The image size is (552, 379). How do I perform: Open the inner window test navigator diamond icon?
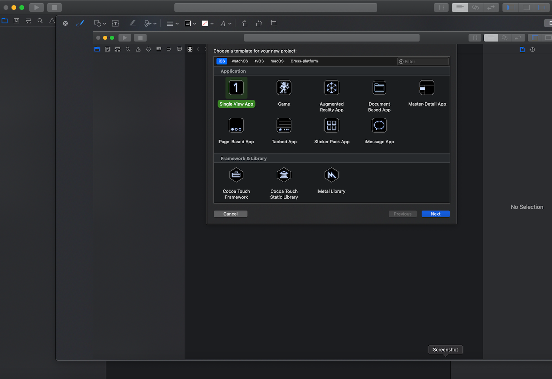click(148, 49)
